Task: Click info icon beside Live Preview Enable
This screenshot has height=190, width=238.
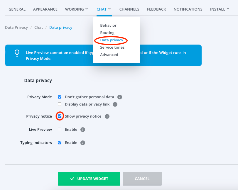Action: pyautogui.click(x=82, y=130)
